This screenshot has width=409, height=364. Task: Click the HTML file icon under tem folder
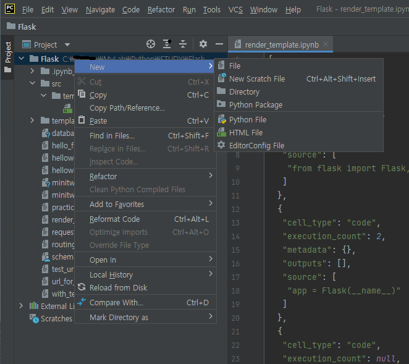(67, 109)
